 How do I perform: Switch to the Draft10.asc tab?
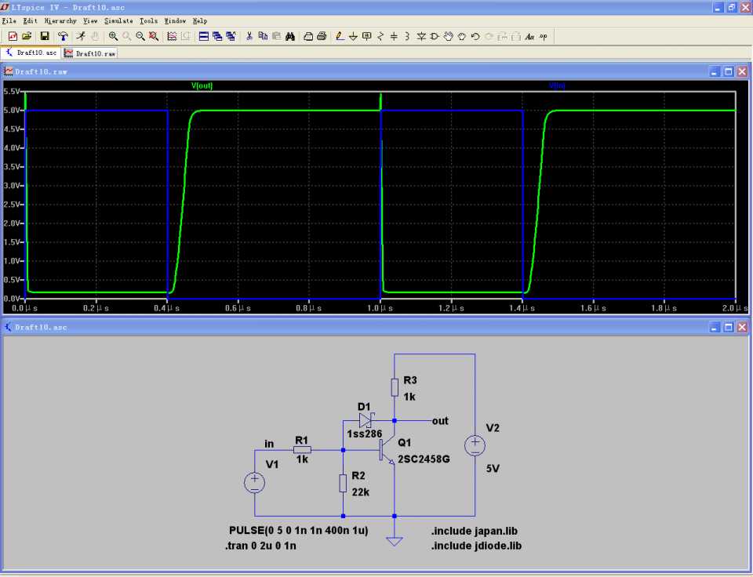point(31,53)
